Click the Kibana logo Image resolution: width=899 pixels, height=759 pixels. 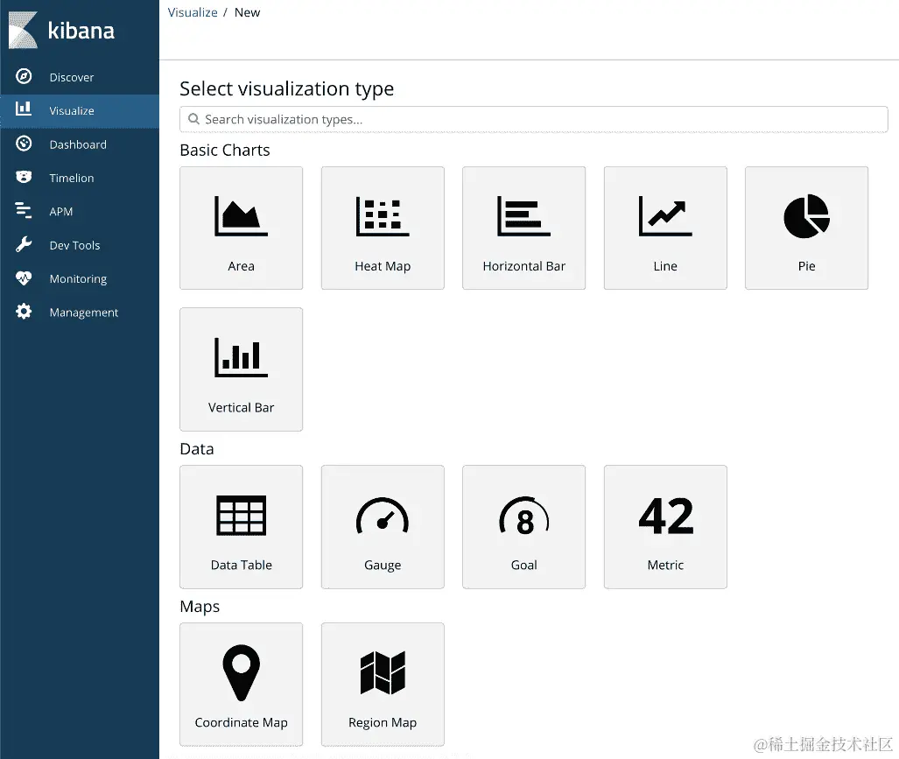(61, 30)
